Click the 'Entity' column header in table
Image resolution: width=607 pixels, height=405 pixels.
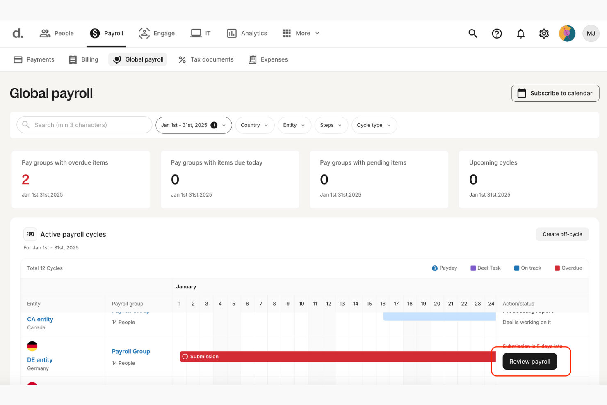34,304
